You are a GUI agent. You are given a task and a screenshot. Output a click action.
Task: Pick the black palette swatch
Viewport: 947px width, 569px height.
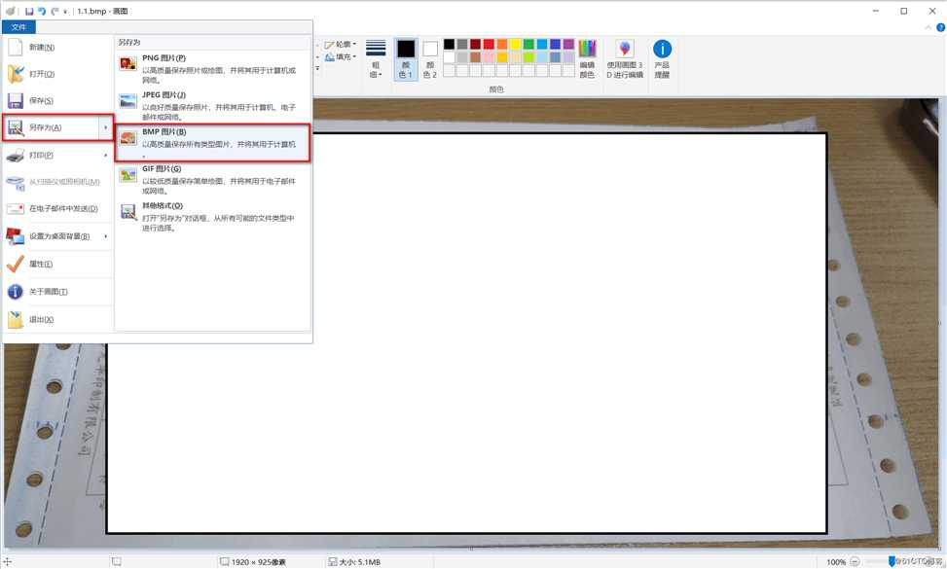449,44
